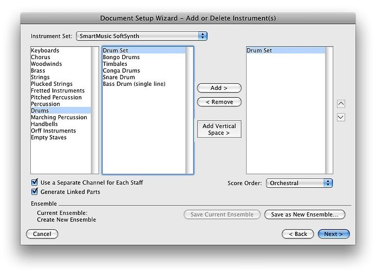Go back with the < Back button
The image size is (376, 273).
[x=298, y=234]
